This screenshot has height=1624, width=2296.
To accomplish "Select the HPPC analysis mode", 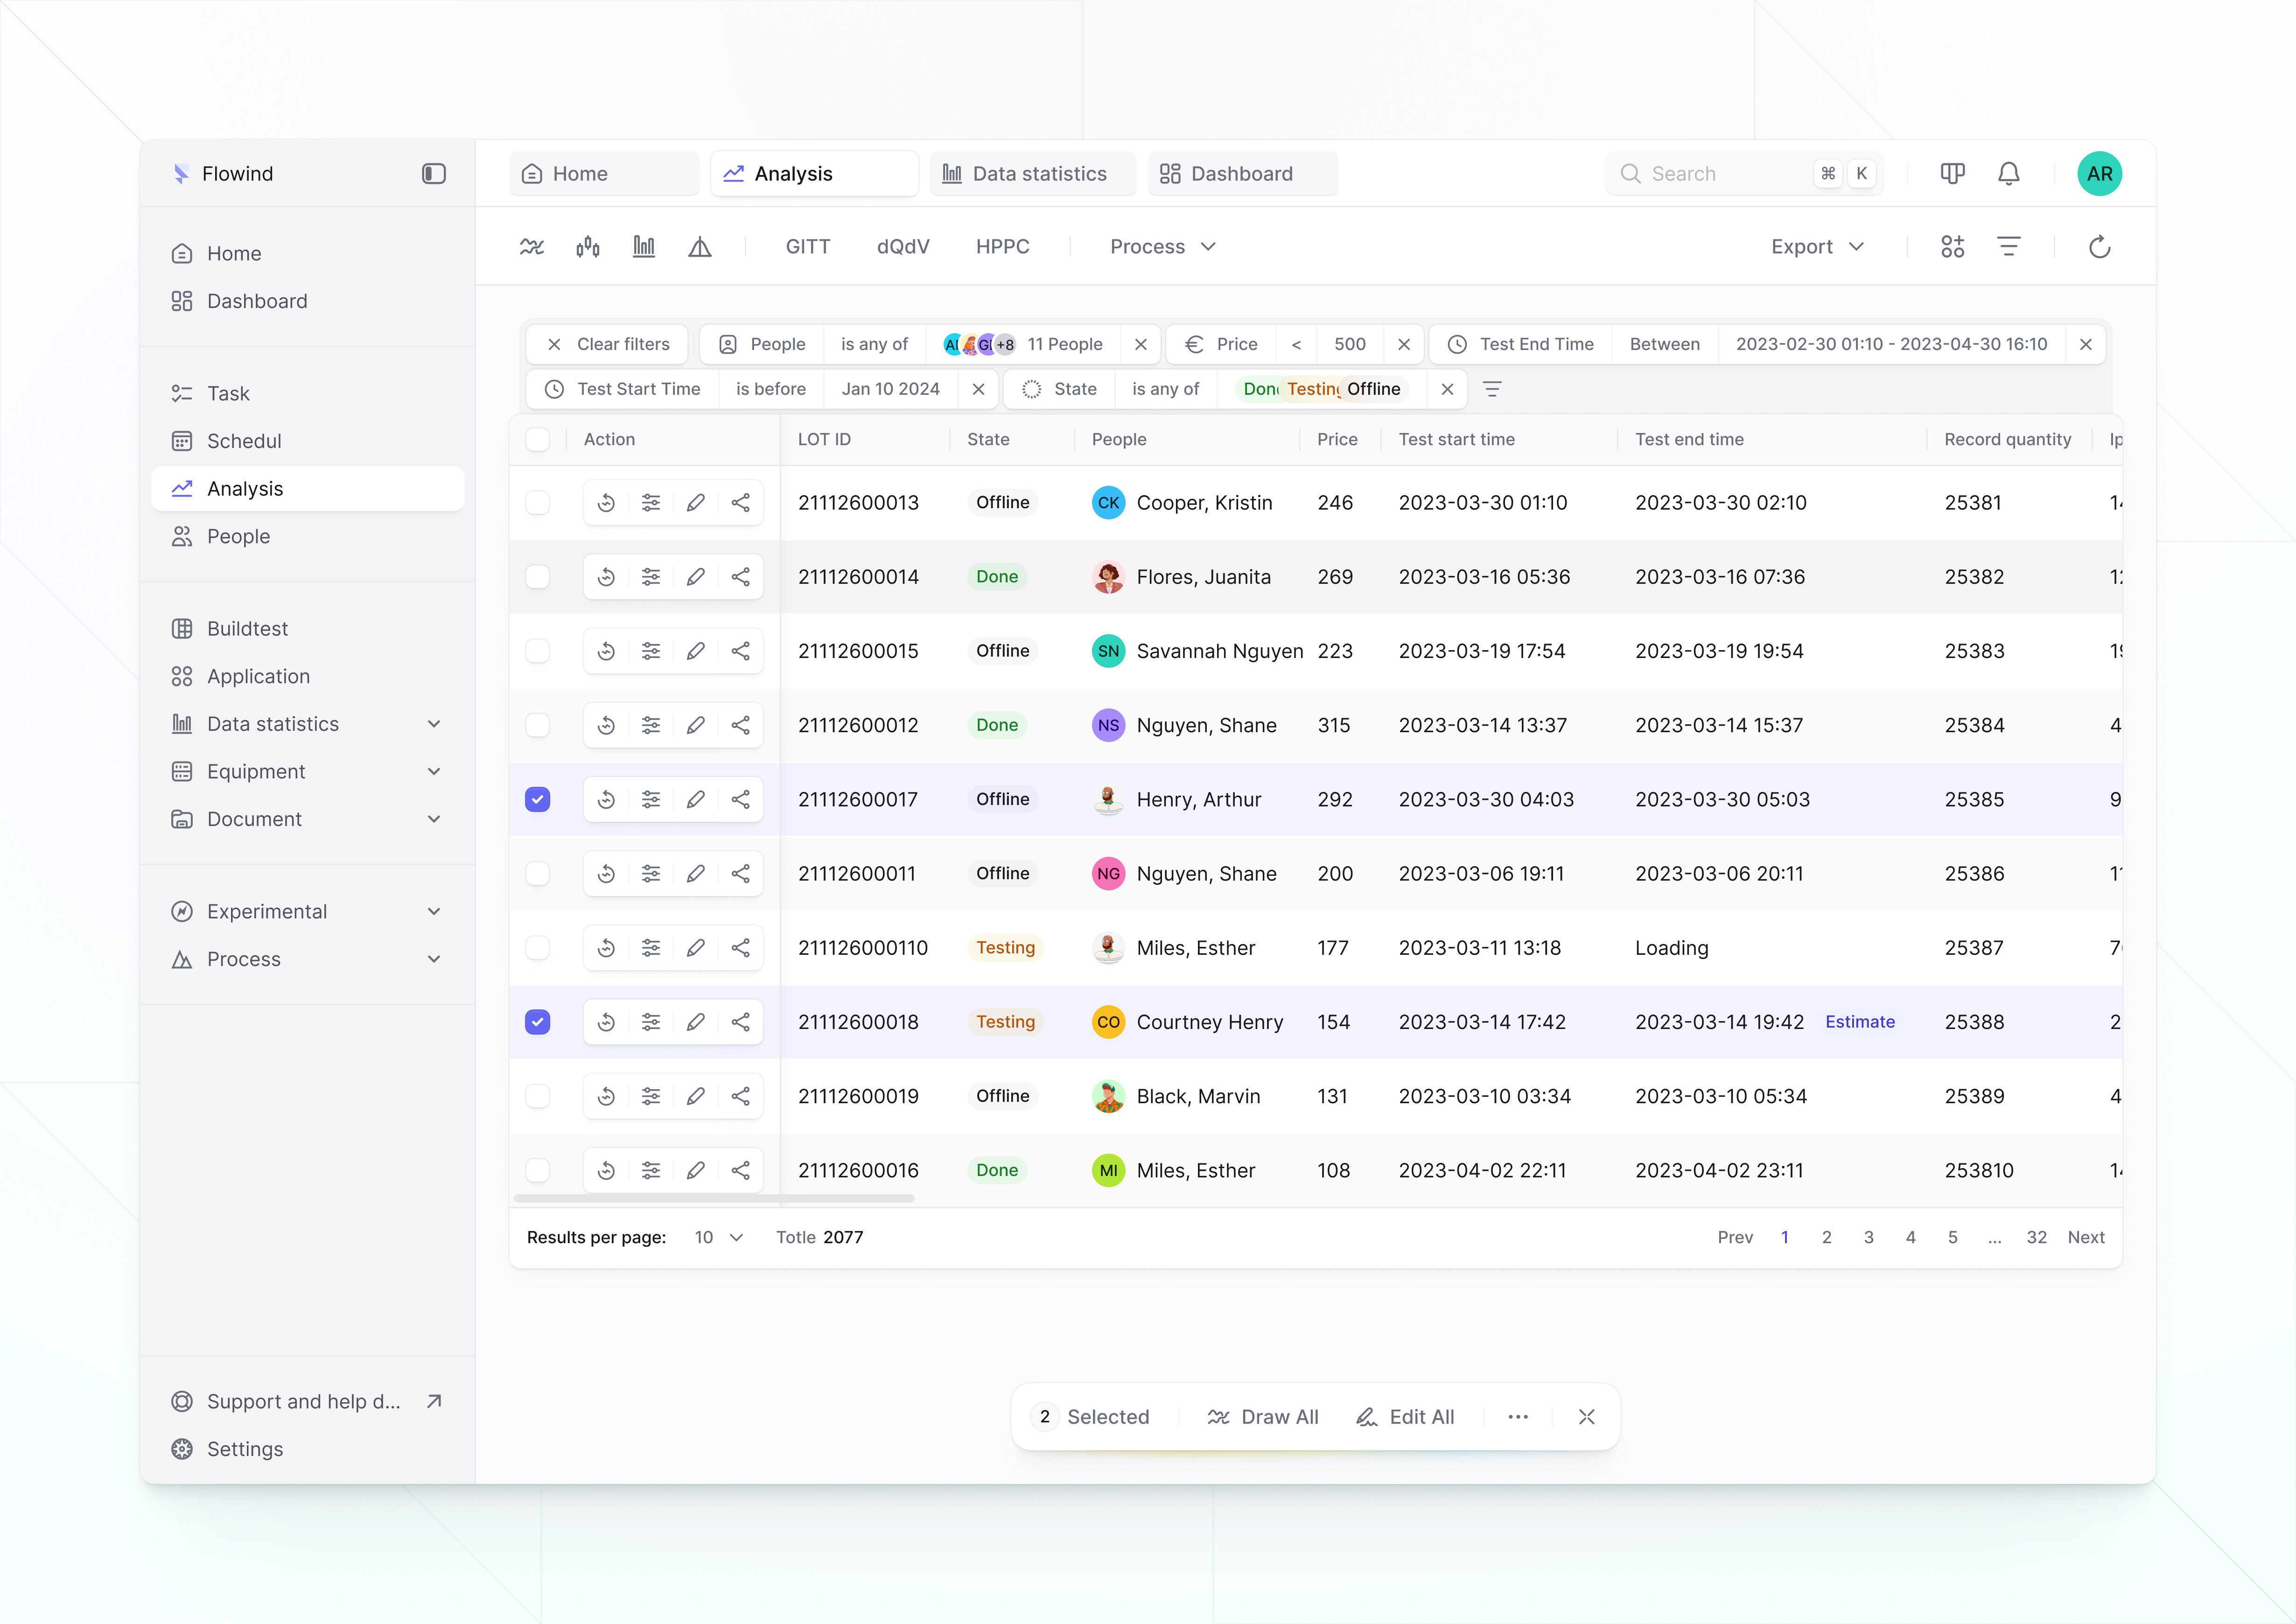I will click(x=1003, y=246).
